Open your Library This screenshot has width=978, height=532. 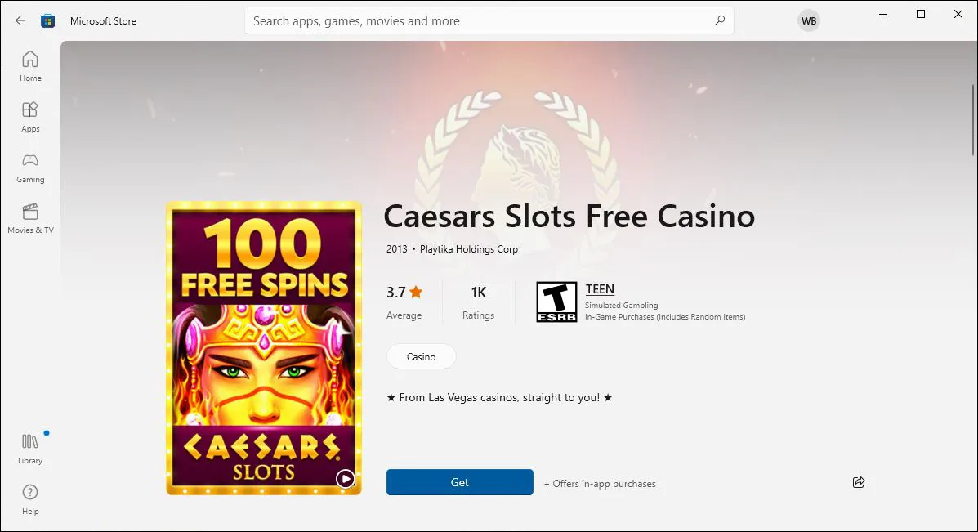pos(30,448)
